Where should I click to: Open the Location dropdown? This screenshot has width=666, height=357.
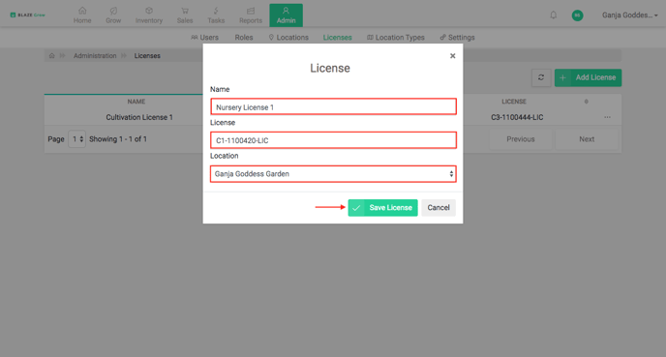[x=333, y=173]
